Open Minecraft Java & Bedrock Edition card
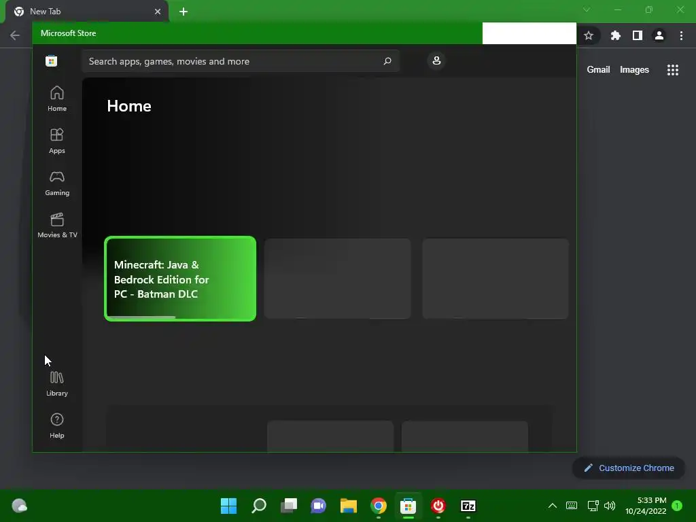 (x=179, y=278)
